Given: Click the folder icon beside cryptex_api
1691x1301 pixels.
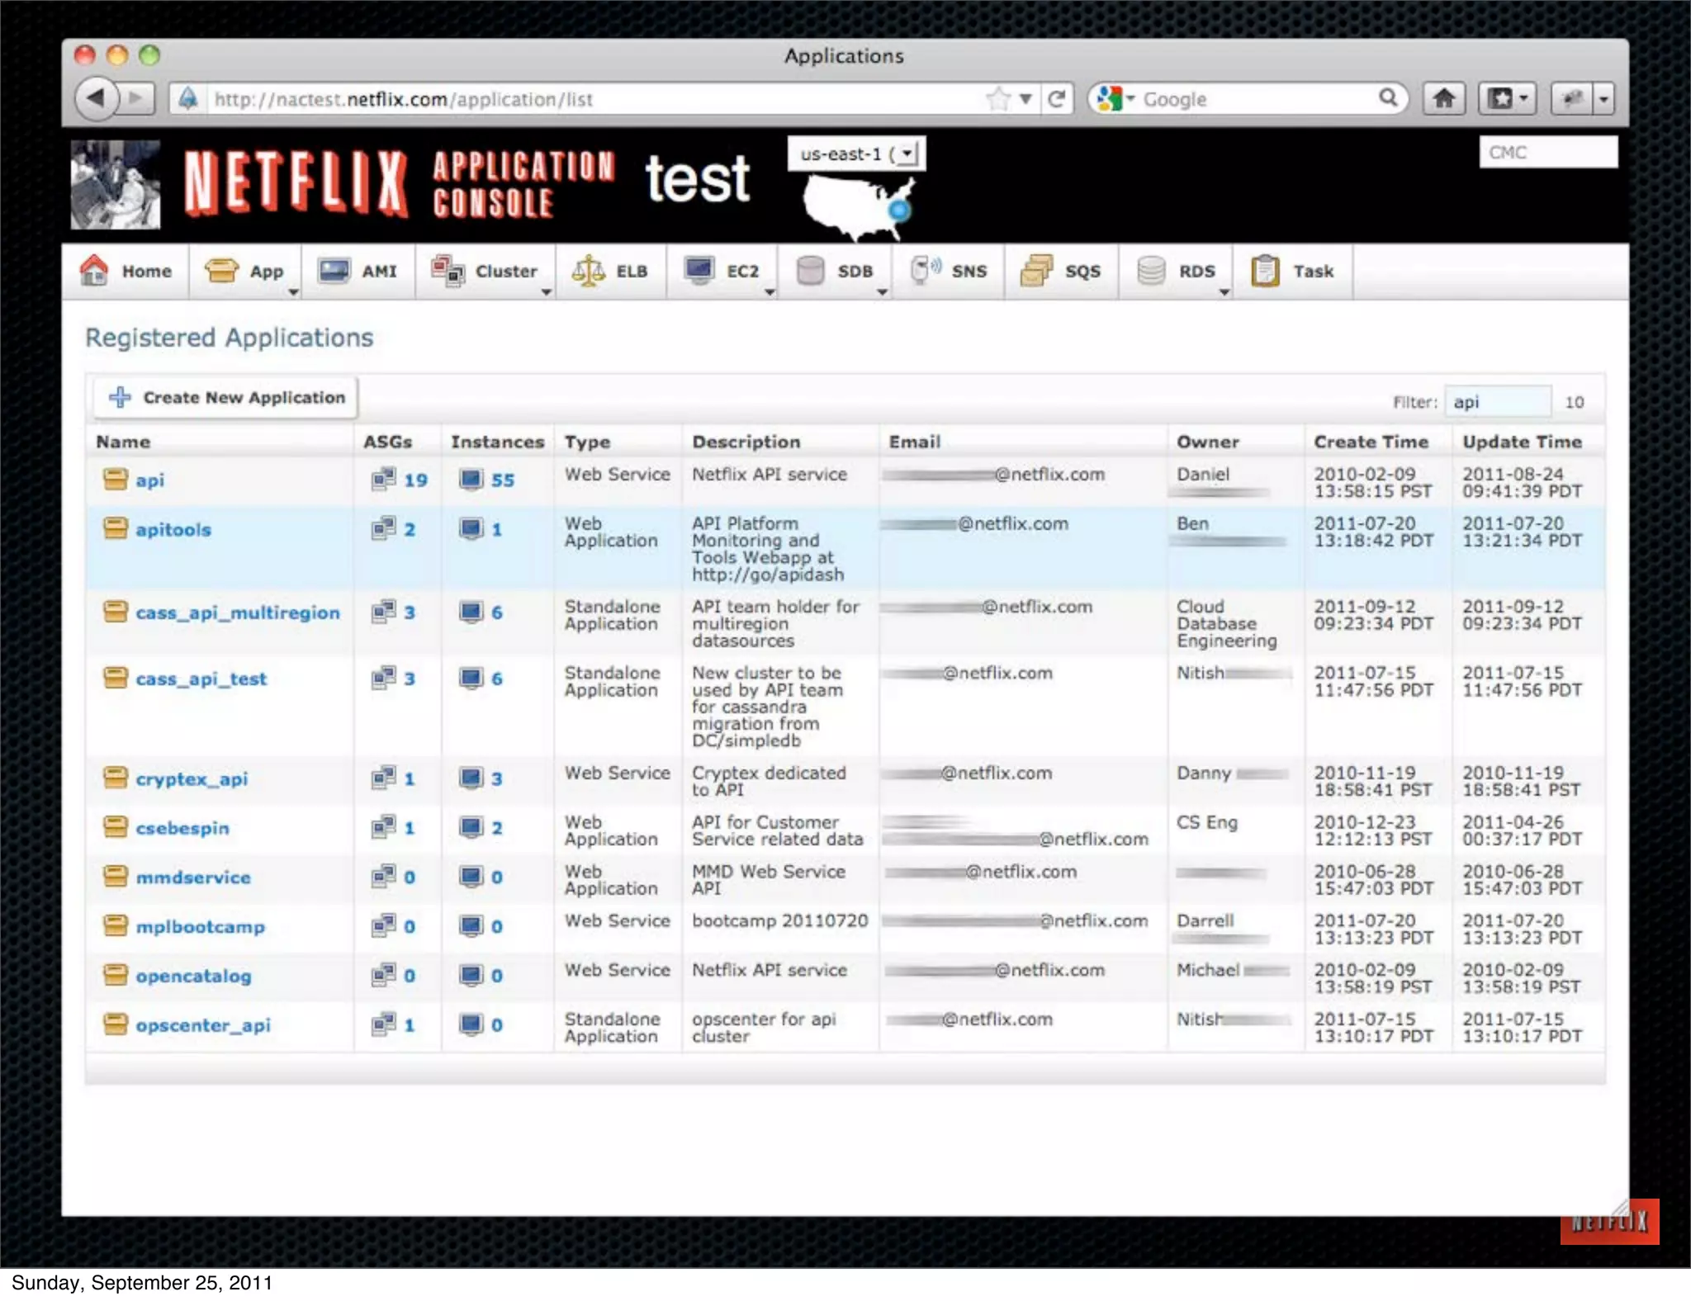Looking at the screenshot, I should click(116, 778).
